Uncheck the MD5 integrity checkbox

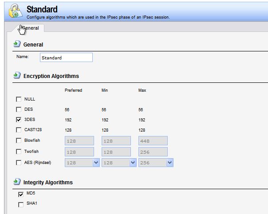21,194
